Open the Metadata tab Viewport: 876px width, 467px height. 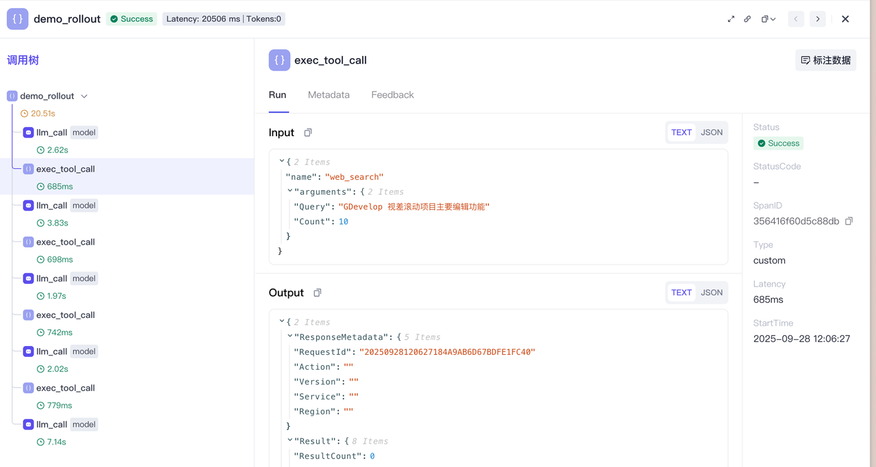pos(328,95)
